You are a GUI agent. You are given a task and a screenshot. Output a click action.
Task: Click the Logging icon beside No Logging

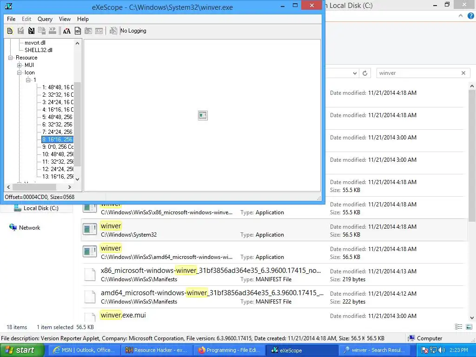(113, 31)
